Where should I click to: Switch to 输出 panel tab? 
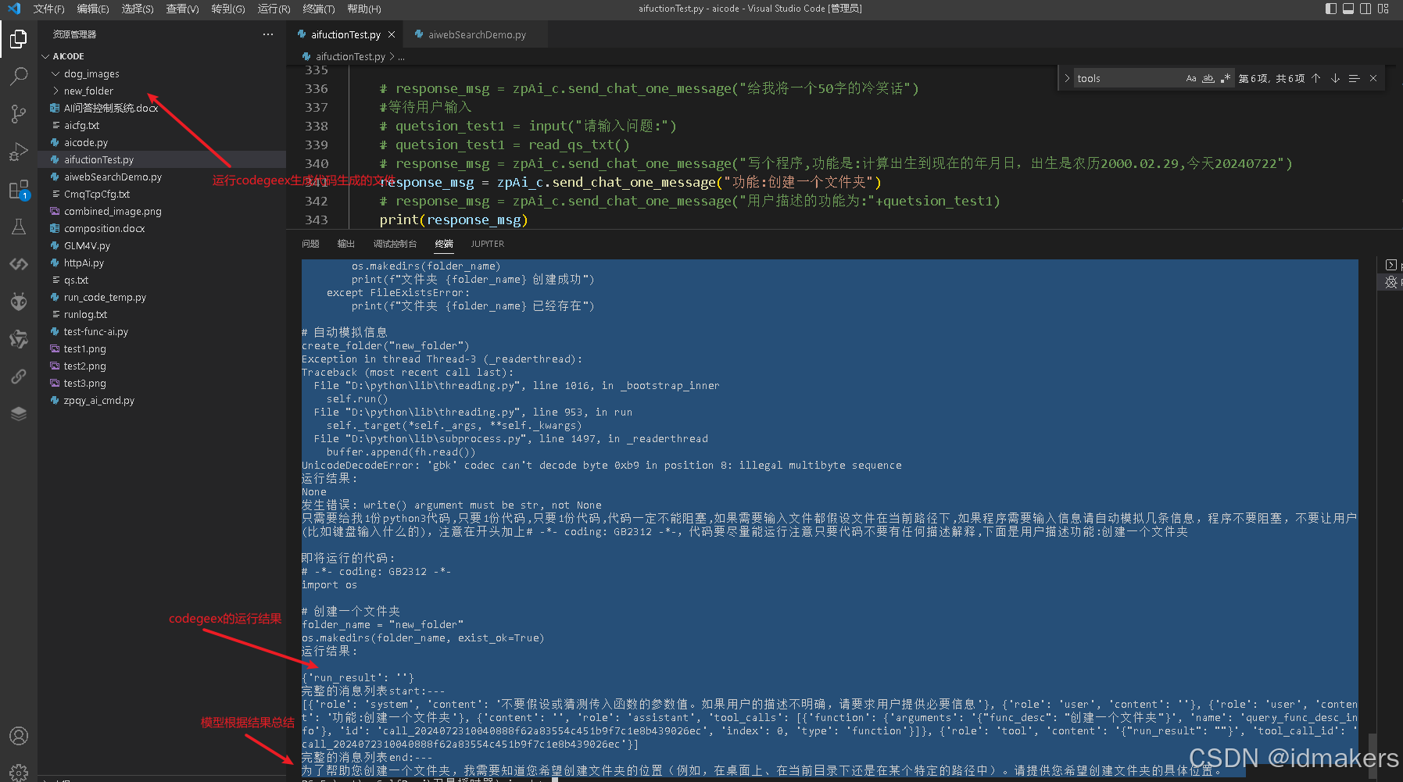coord(345,244)
